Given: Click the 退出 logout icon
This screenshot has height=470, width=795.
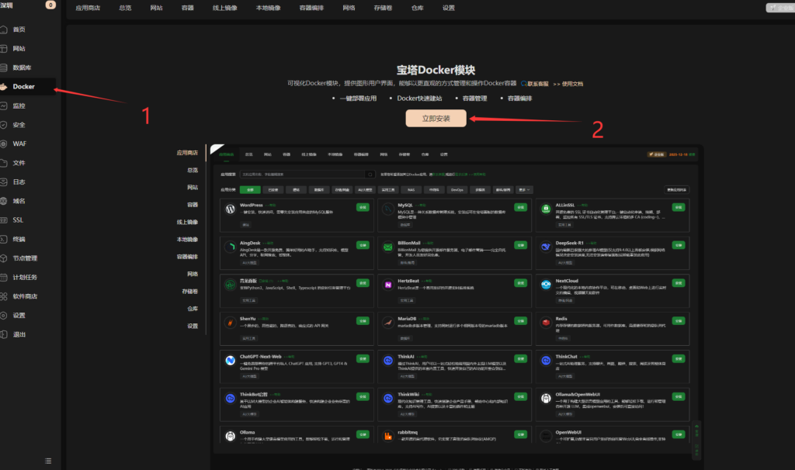Looking at the screenshot, I should (x=5, y=334).
